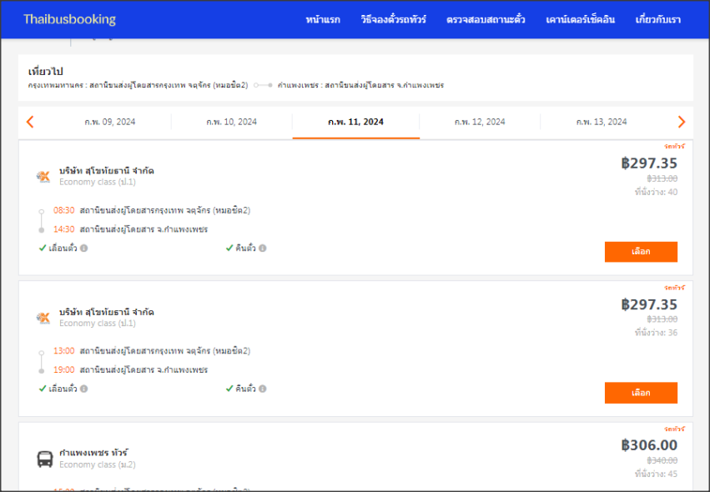
Task: Choose the ก.พ. 12, 2024 date tab
Action: point(480,122)
